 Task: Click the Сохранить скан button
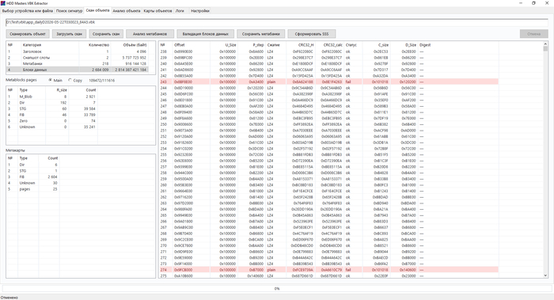(106, 34)
